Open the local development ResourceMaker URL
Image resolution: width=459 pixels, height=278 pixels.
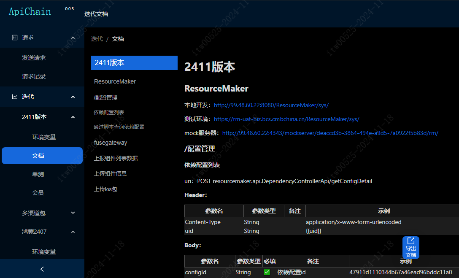pyautogui.click(x=271, y=105)
